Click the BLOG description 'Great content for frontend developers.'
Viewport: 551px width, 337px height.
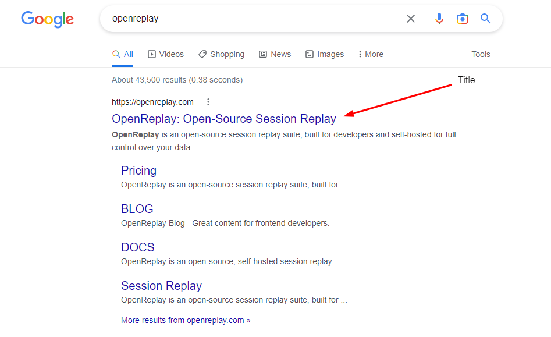tap(261, 223)
